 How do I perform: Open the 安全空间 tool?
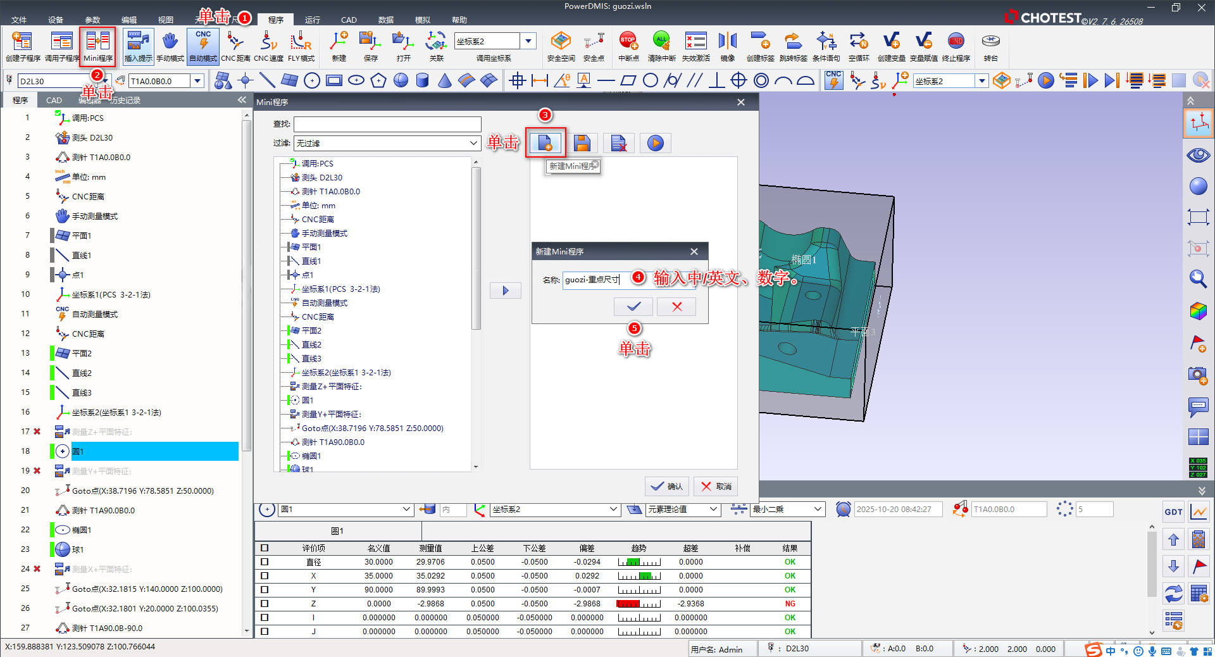click(x=561, y=46)
